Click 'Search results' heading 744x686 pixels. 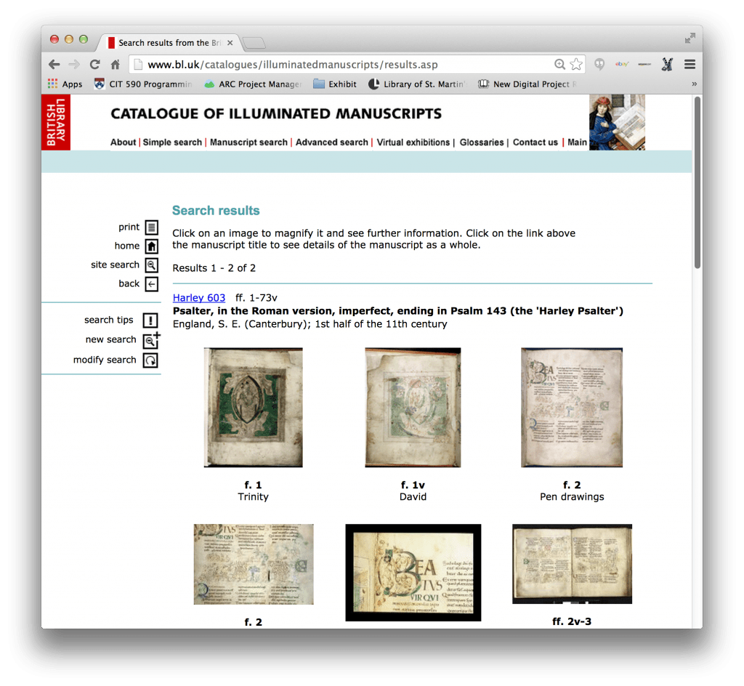(x=216, y=210)
